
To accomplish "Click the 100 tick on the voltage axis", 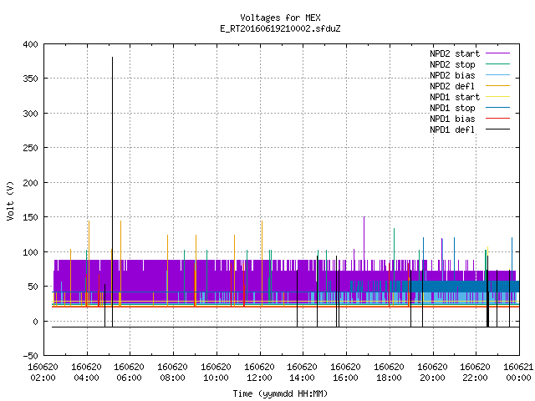I will 30,252.
